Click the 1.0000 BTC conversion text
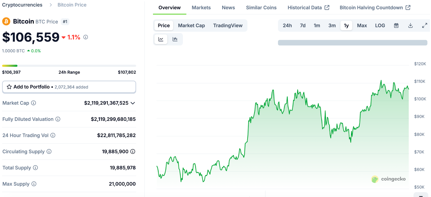This screenshot has width=431, height=197. click(13, 51)
